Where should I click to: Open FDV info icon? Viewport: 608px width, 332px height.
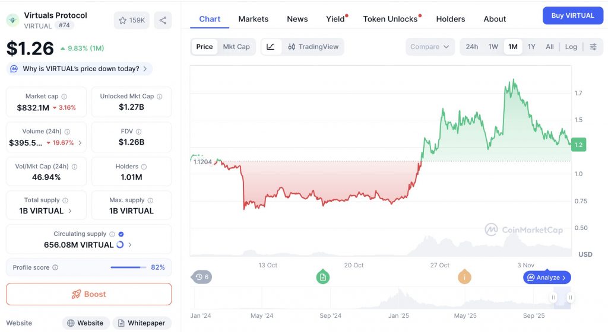[x=138, y=132]
